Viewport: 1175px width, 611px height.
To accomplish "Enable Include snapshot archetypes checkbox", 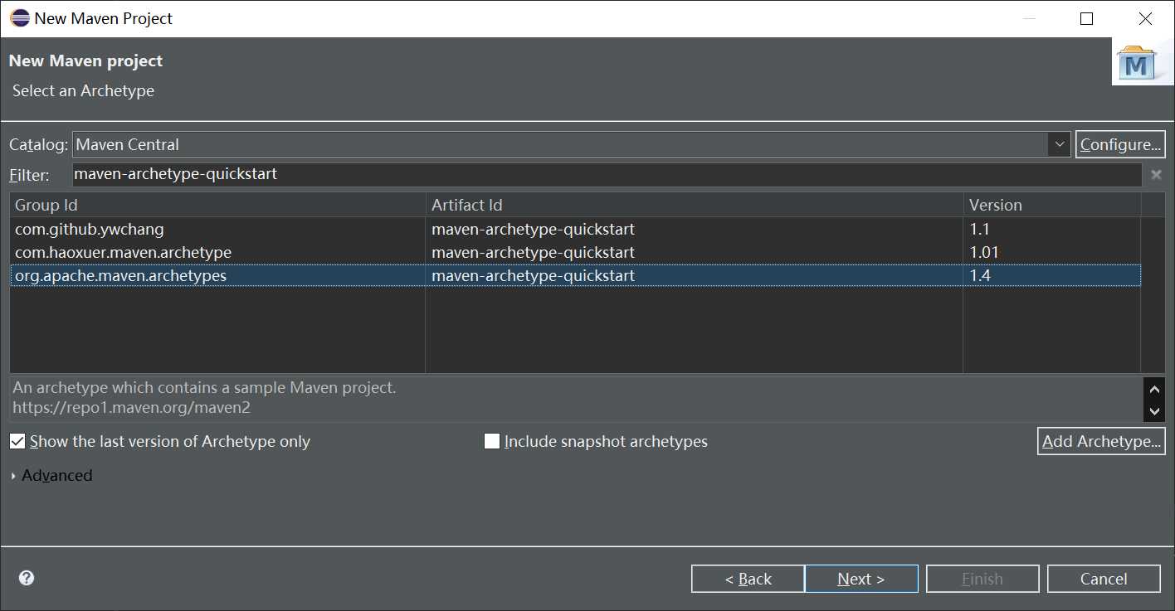I will tap(492, 441).
